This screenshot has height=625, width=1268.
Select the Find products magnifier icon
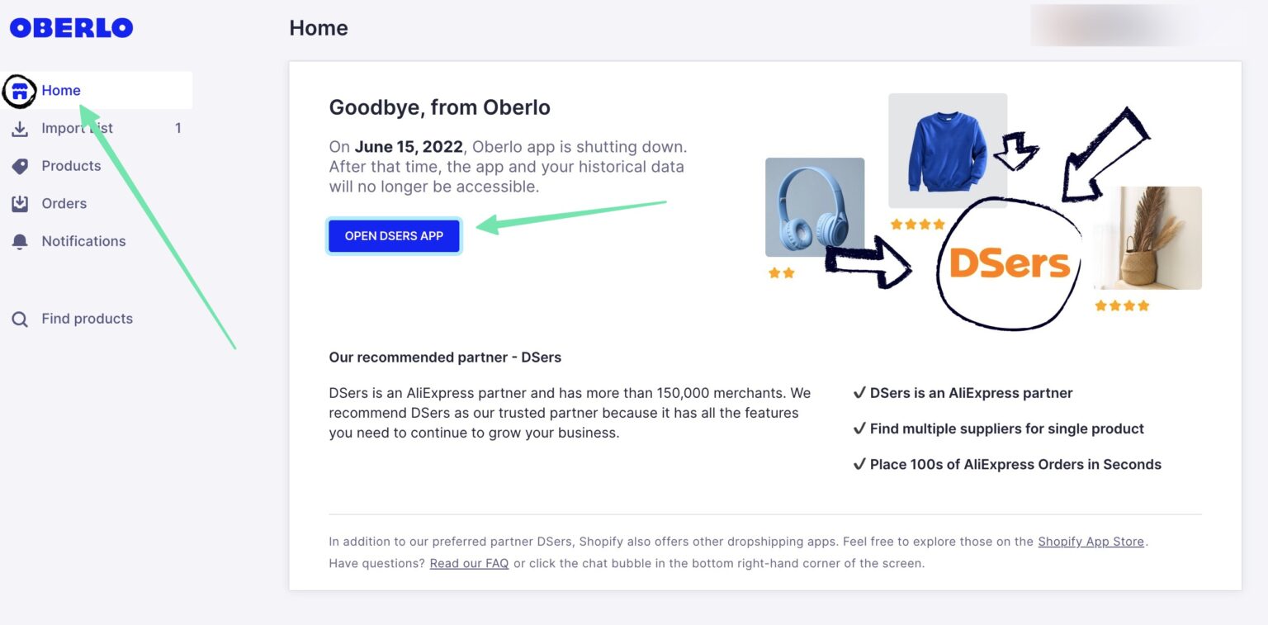[20, 318]
